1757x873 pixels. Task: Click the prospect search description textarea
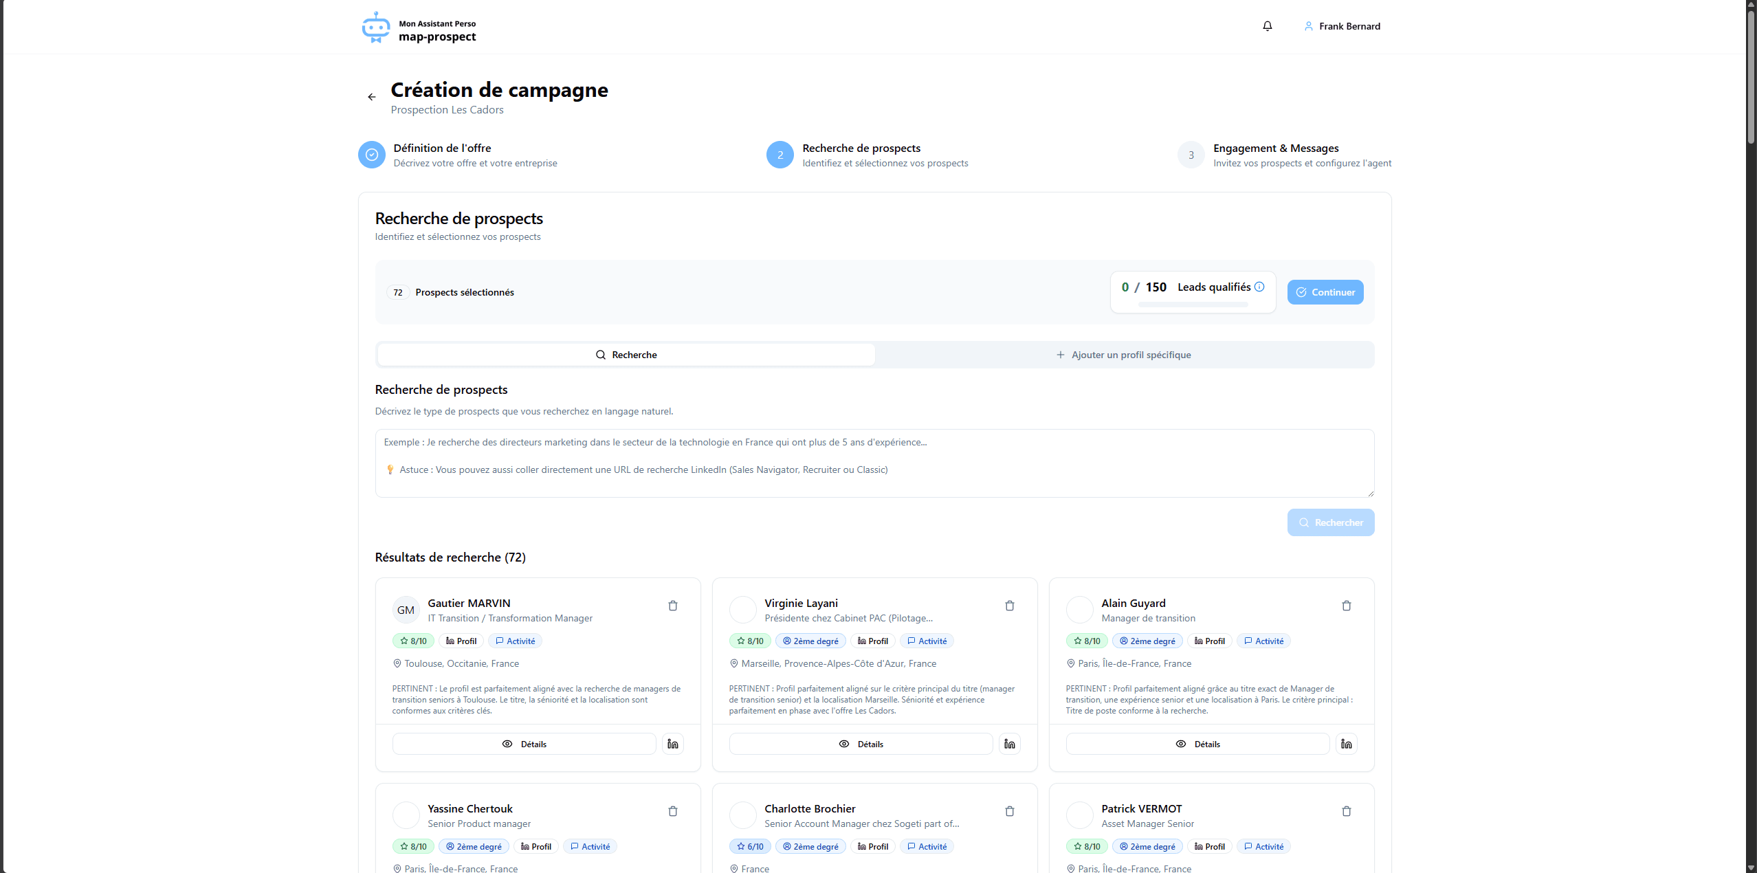[874, 463]
